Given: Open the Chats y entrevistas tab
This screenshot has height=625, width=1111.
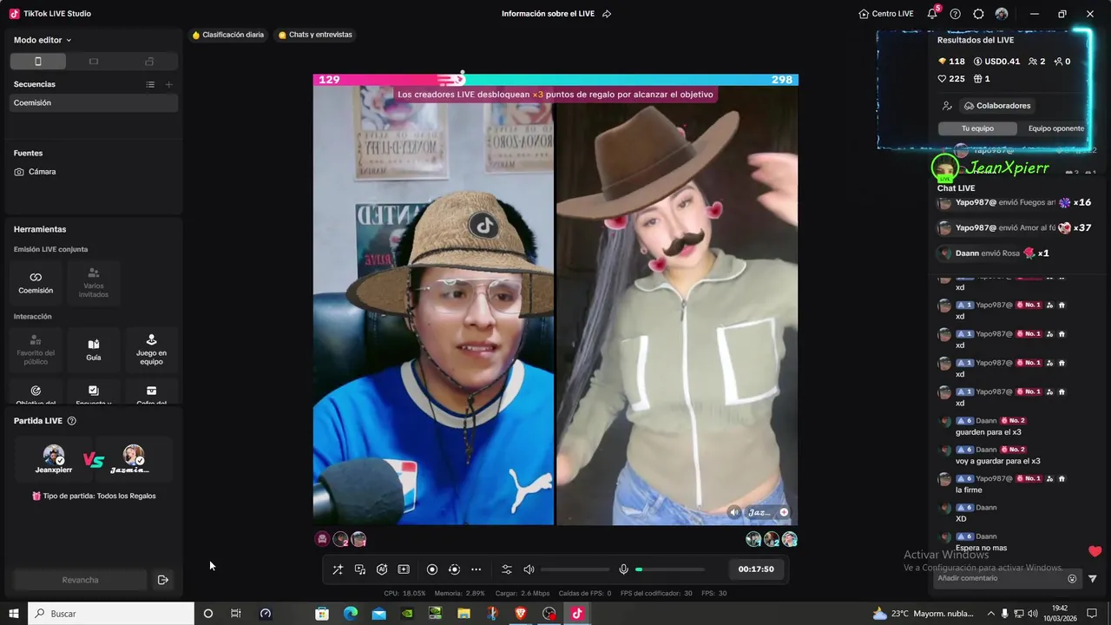Looking at the screenshot, I should pos(315,35).
